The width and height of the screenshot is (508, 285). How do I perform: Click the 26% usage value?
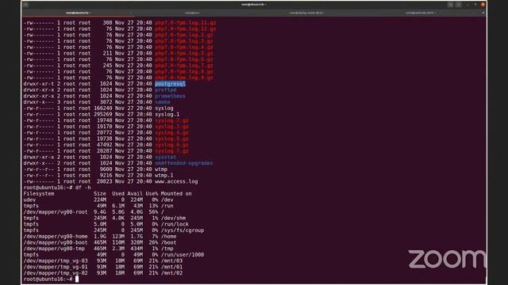click(x=153, y=243)
